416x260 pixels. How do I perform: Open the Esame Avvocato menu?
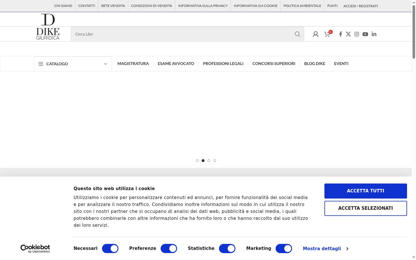point(176,64)
